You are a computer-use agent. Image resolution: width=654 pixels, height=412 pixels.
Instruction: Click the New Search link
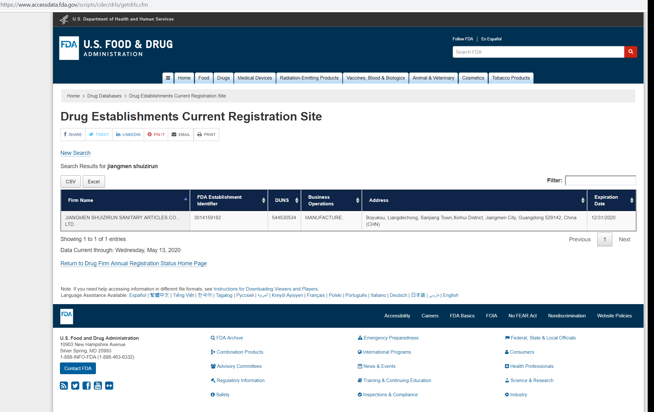[75, 153]
